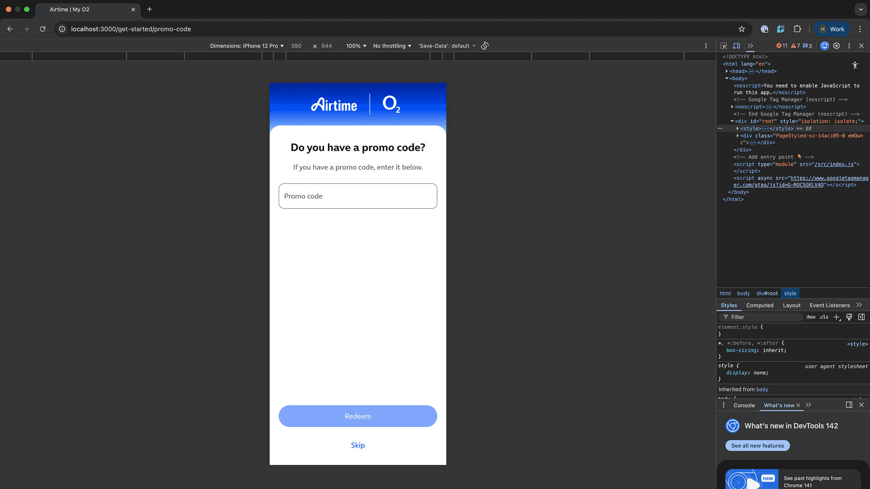Open the No throttling dropdown
The height and width of the screenshot is (489, 870).
pyautogui.click(x=391, y=46)
